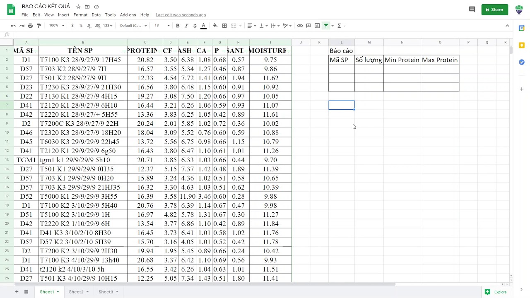530x298 pixels.
Task: Open the Borders tool
Action: point(224,26)
